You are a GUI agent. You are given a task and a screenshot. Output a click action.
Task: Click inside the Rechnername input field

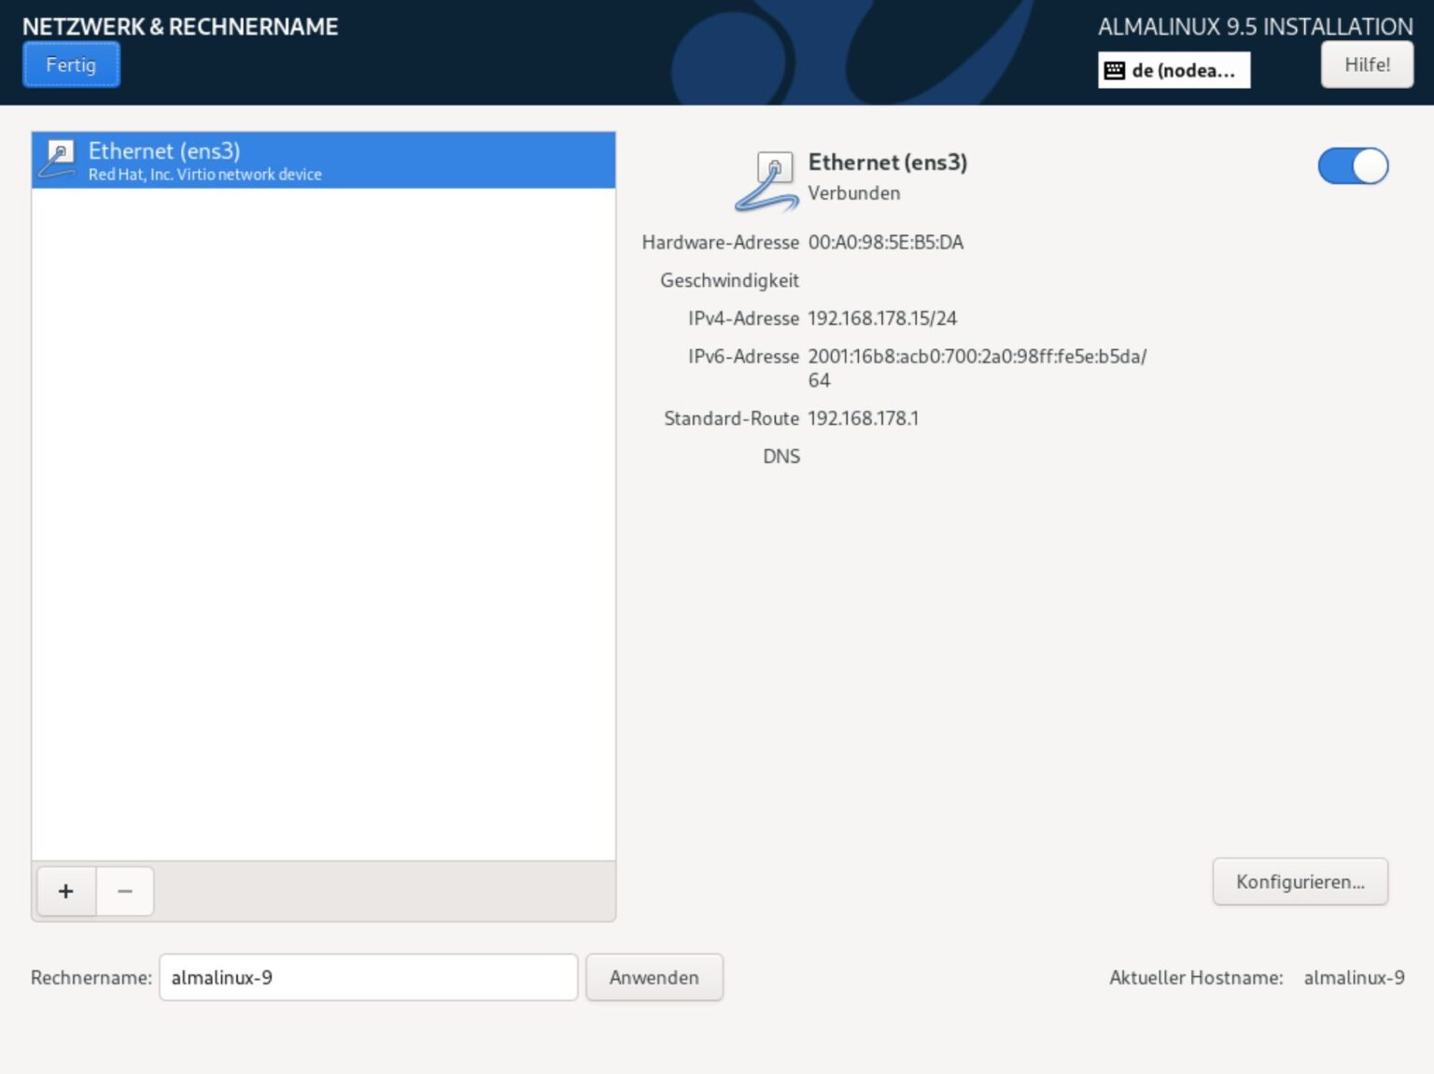pyautogui.click(x=367, y=977)
